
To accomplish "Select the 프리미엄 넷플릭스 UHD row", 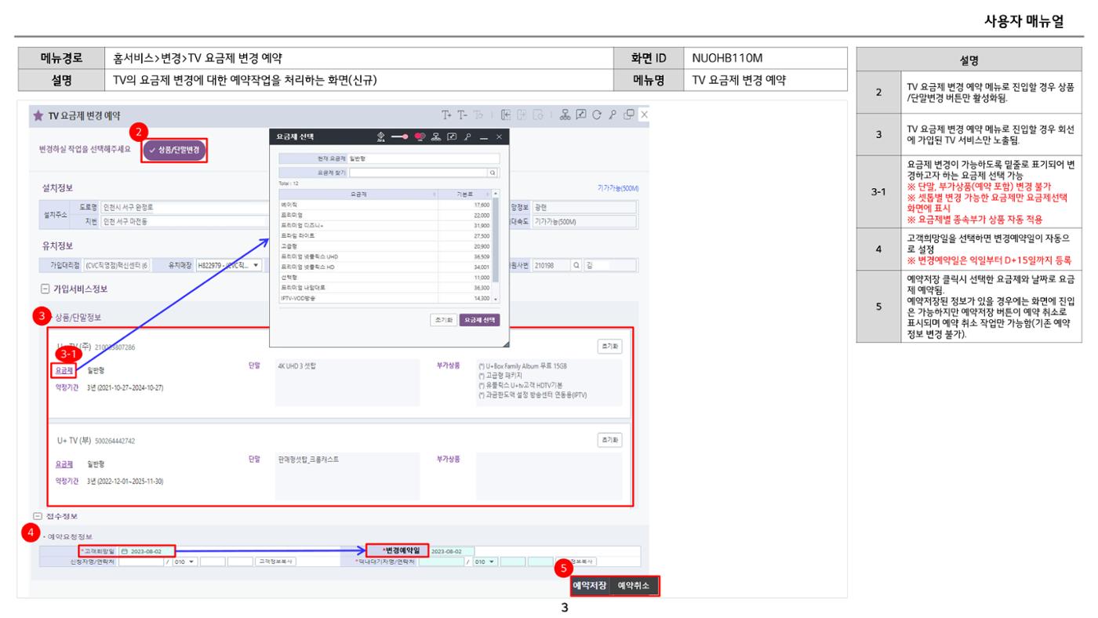I will [385, 256].
